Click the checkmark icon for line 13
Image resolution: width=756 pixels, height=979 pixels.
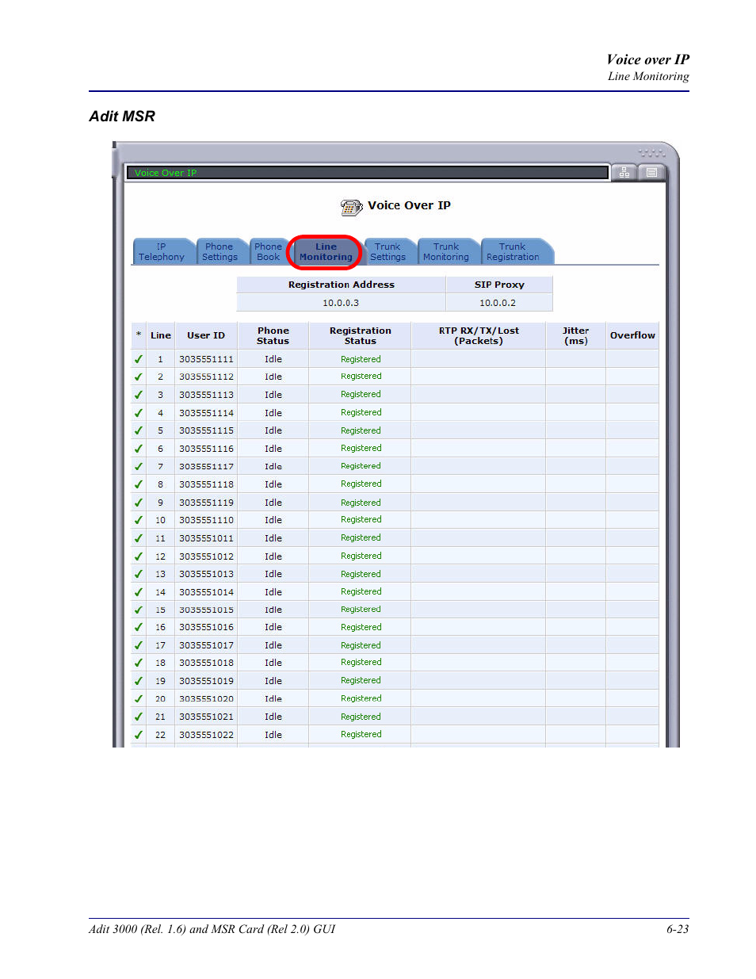[x=139, y=574]
